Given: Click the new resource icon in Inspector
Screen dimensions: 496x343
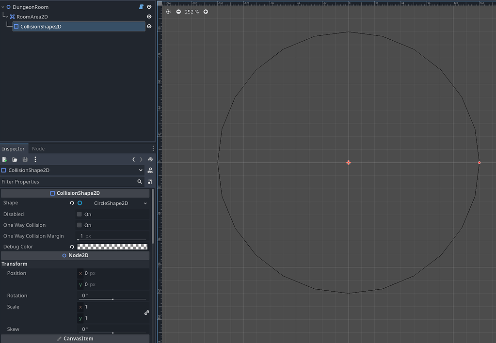Looking at the screenshot, I should 4,159.
